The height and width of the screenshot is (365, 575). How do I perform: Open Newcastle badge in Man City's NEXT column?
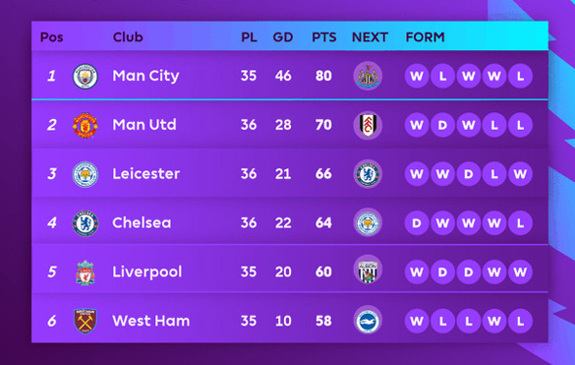tap(368, 76)
